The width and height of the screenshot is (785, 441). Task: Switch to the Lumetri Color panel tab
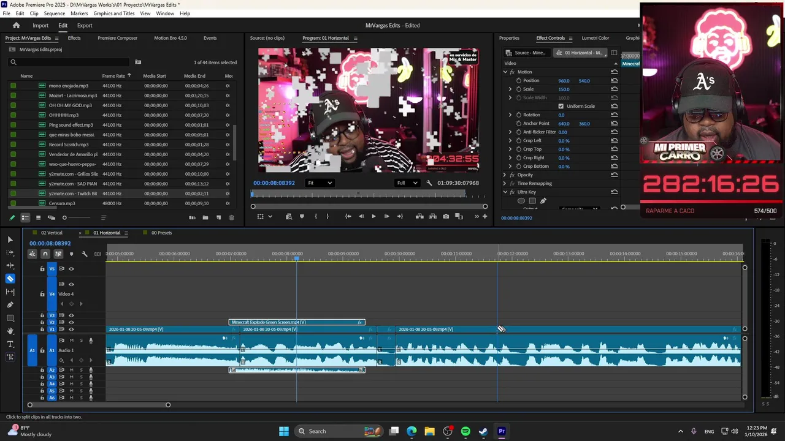pyautogui.click(x=595, y=38)
